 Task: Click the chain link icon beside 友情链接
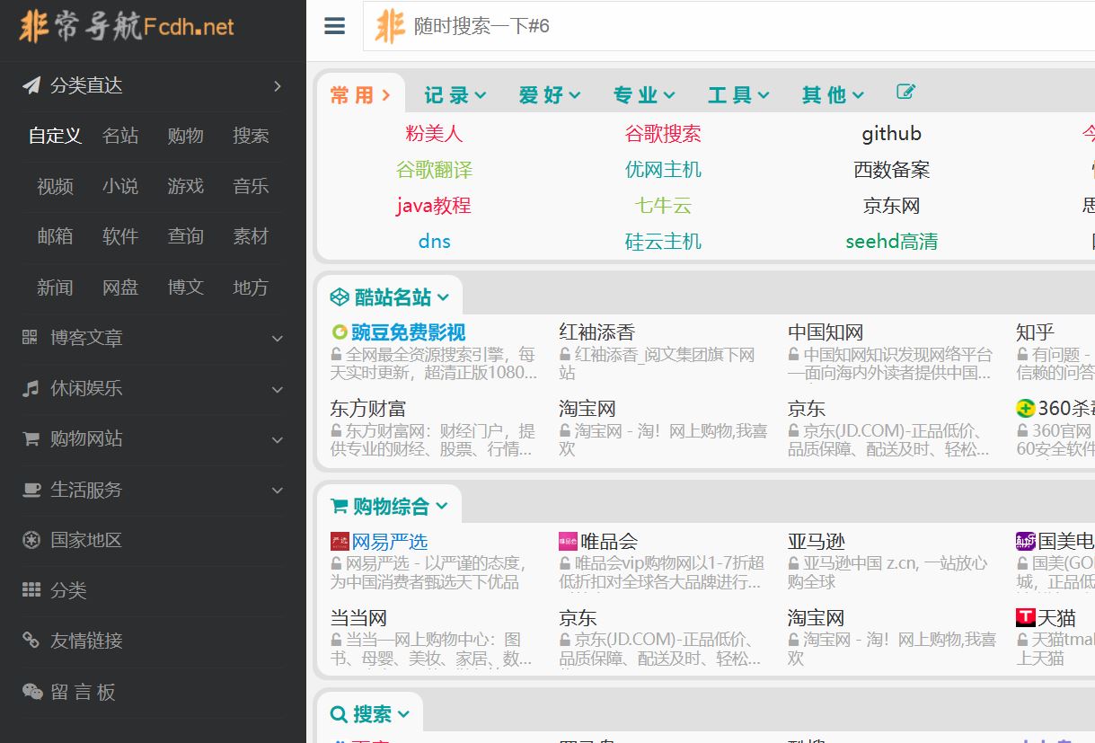click(x=31, y=641)
